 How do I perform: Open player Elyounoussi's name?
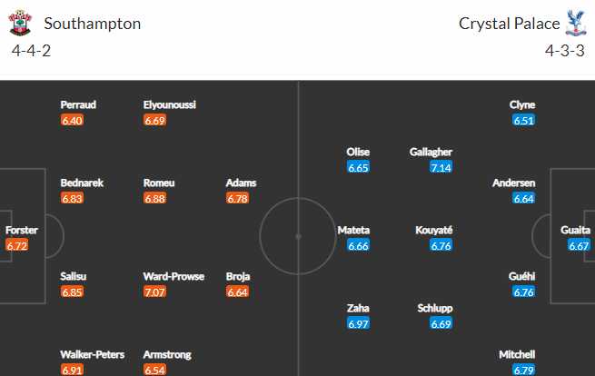[x=170, y=104]
